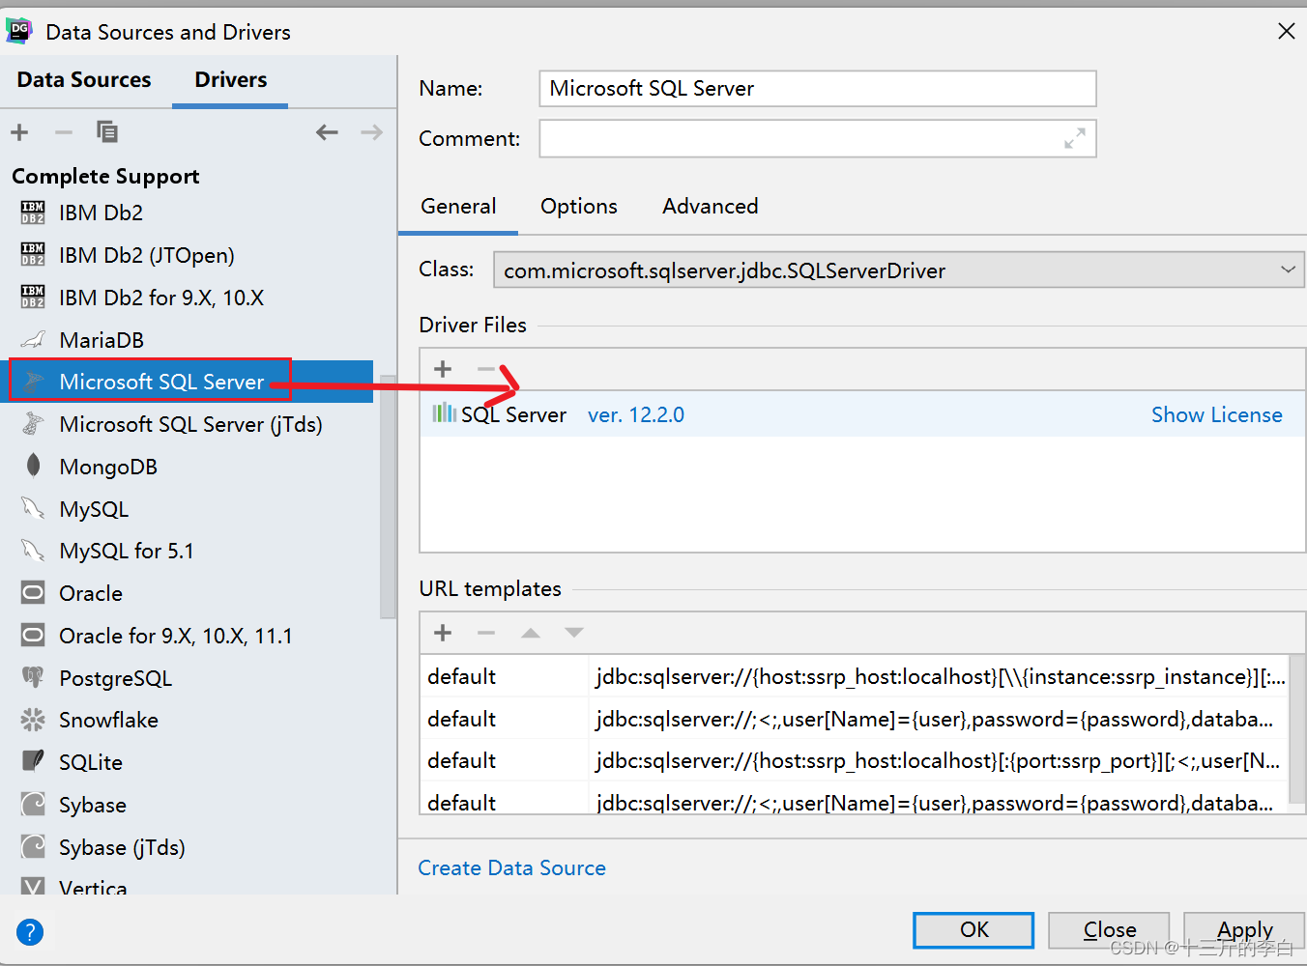Remove selected URL template
The width and height of the screenshot is (1307, 966).
click(x=486, y=633)
